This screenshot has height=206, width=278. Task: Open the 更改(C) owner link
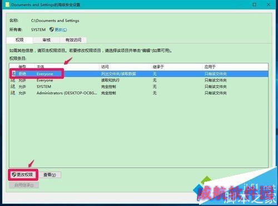tap(61, 29)
